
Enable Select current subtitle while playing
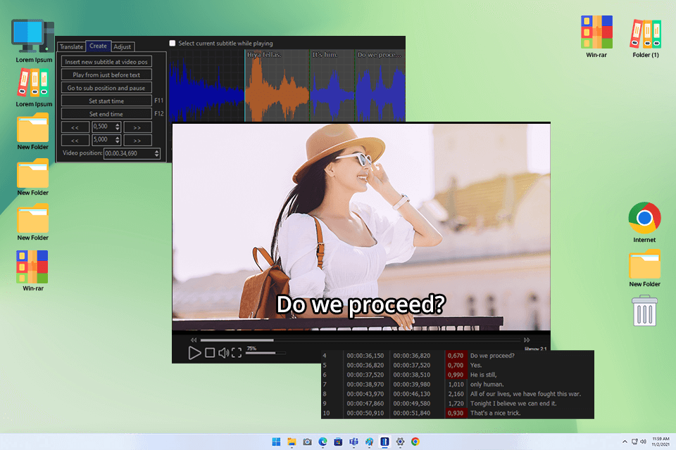171,43
